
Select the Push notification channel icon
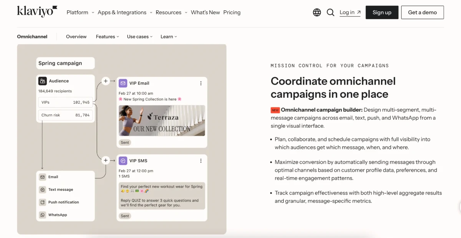pyautogui.click(x=42, y=202)
